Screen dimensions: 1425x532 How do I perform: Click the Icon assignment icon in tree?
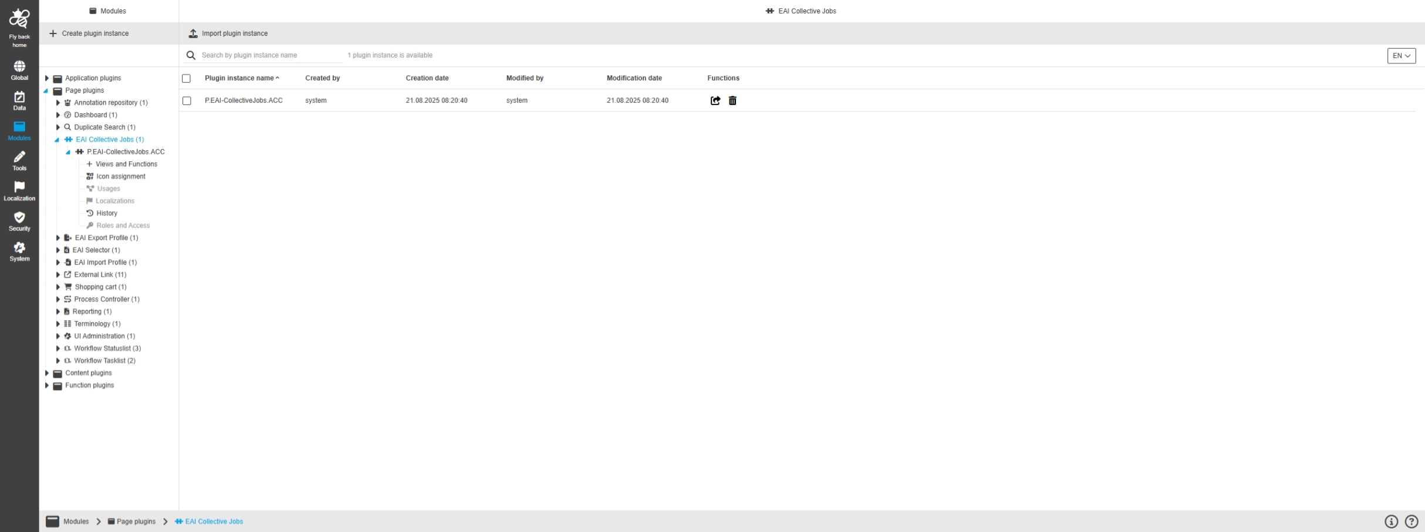90,176
